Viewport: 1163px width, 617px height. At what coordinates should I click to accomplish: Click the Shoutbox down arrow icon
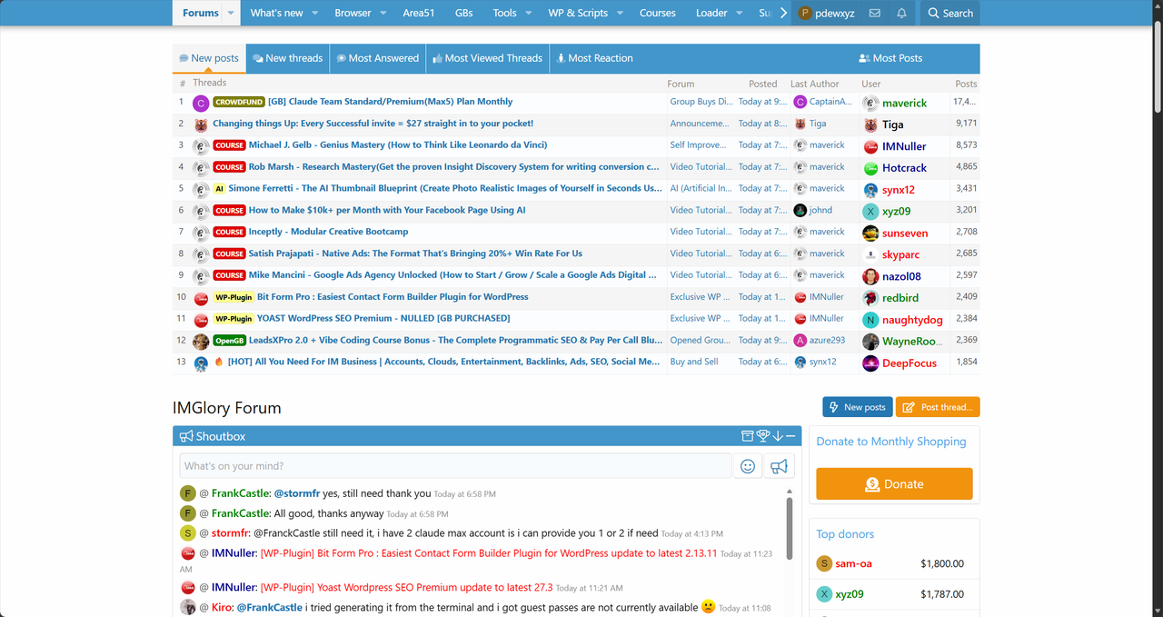point(778,436)
